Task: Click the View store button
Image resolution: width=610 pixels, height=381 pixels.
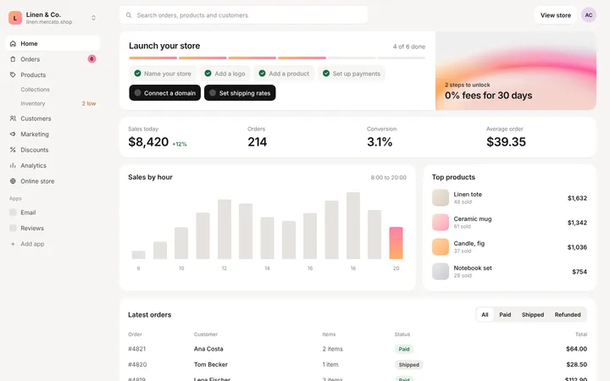Action: (556, 15)
